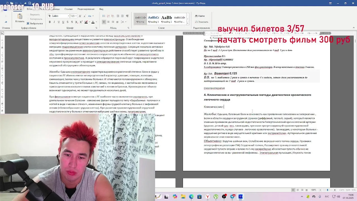Open Microsoft Edge from the taskbar
This screenshot has height=201, width=357.
(x=191, y=197)
